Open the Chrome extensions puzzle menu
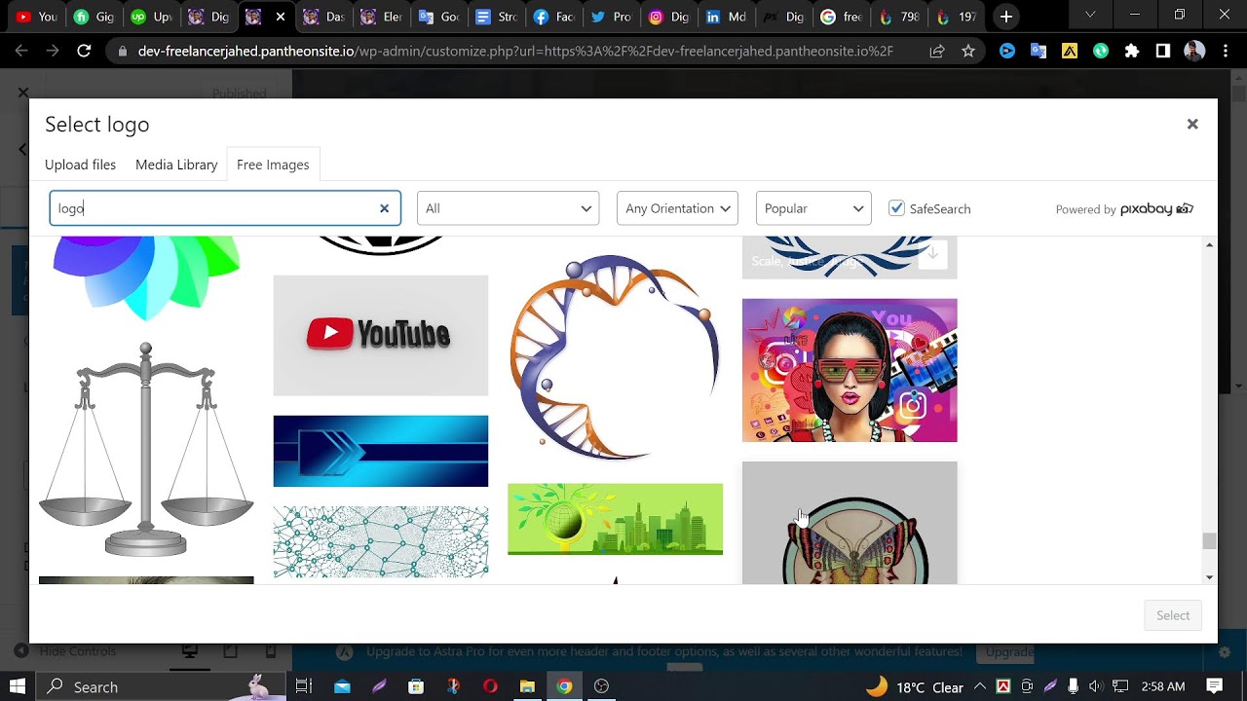Image resolution: width=1247 pixels, height=701 pixels. (1131, 51)
